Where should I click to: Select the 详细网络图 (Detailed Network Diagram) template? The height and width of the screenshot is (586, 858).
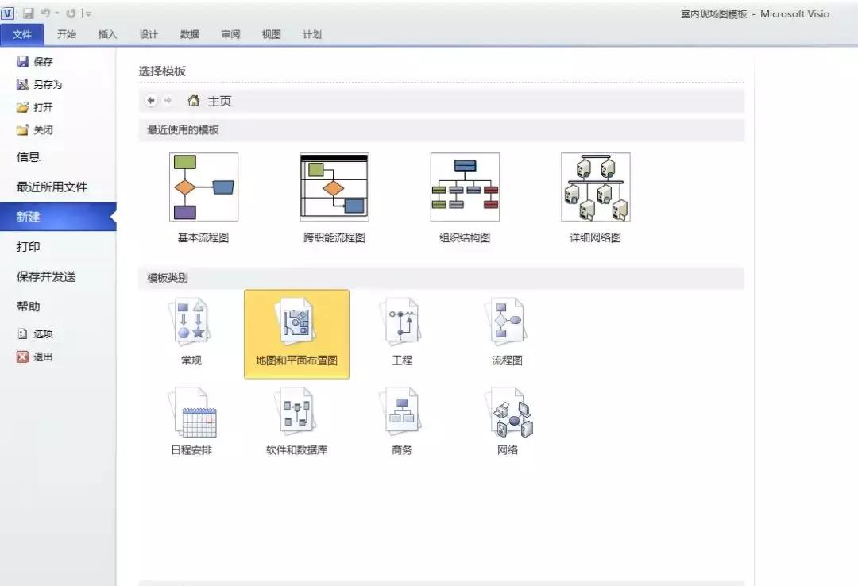(594, 187)
